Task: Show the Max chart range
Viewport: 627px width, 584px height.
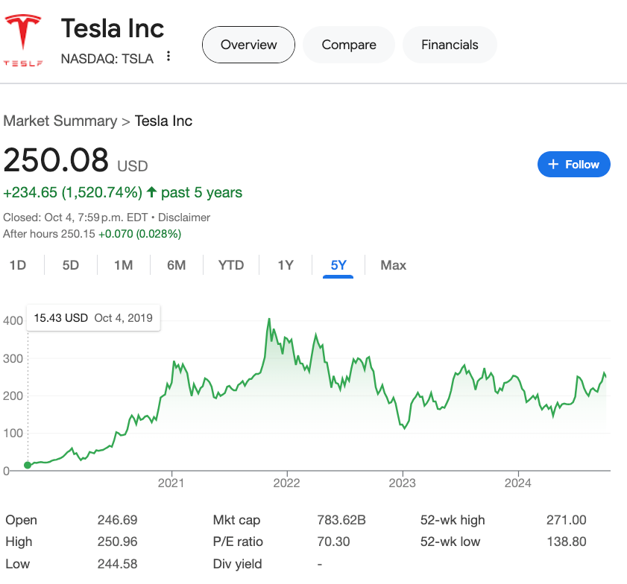Action: [393, 265]
